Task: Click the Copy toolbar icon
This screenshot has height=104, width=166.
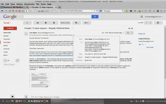Action: tap(146, 11)
